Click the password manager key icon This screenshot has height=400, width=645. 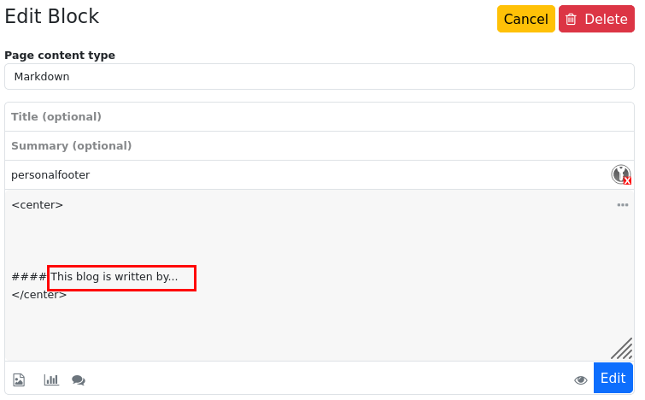click(621, 174)
